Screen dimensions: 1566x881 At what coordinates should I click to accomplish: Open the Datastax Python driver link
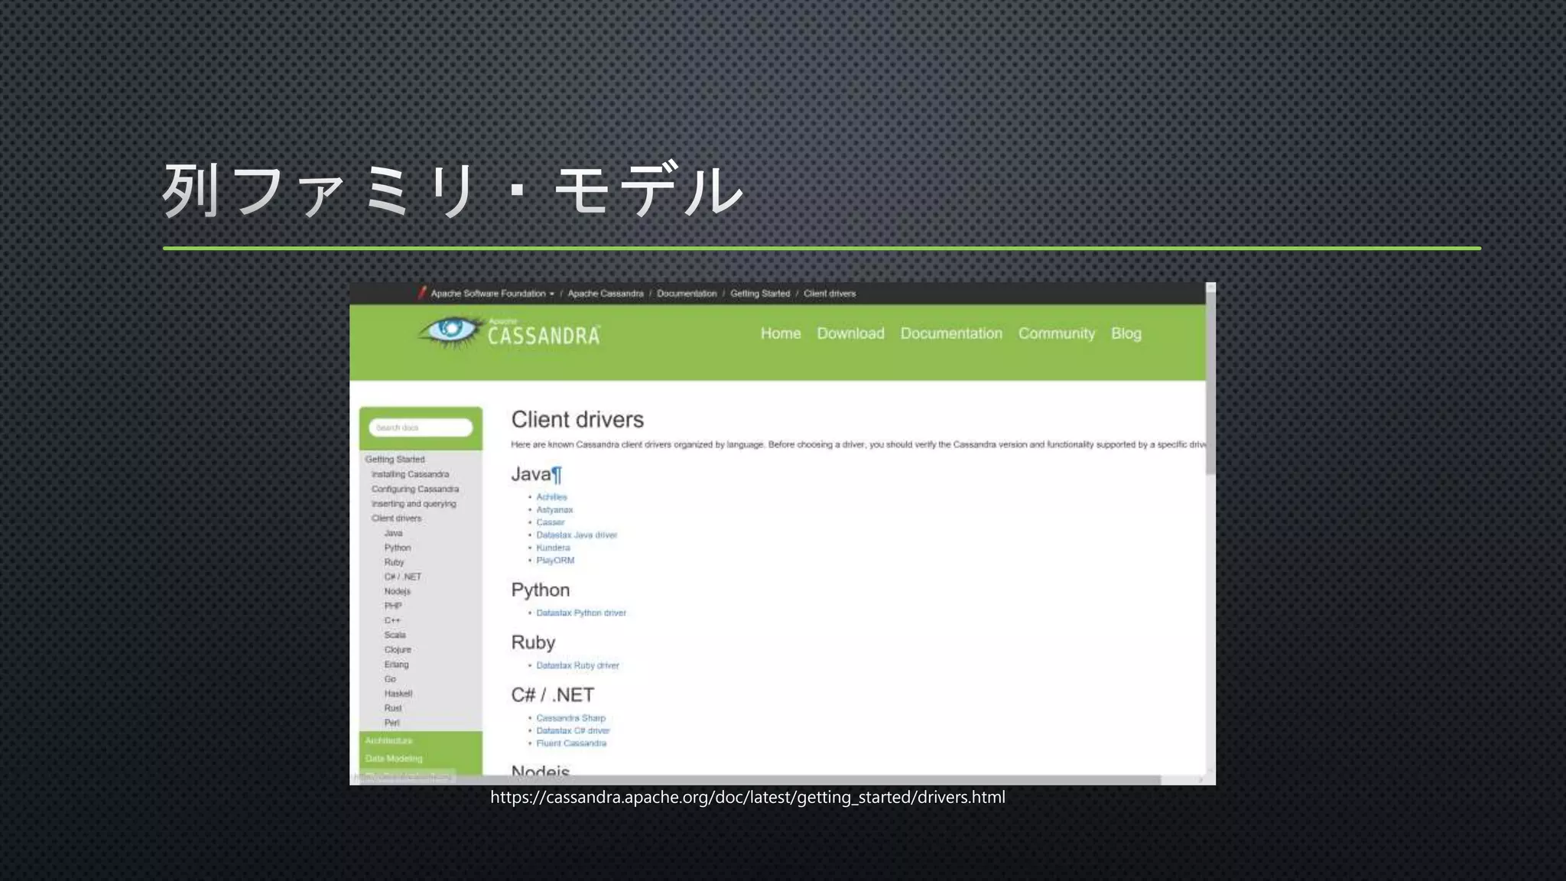(580, 613)
